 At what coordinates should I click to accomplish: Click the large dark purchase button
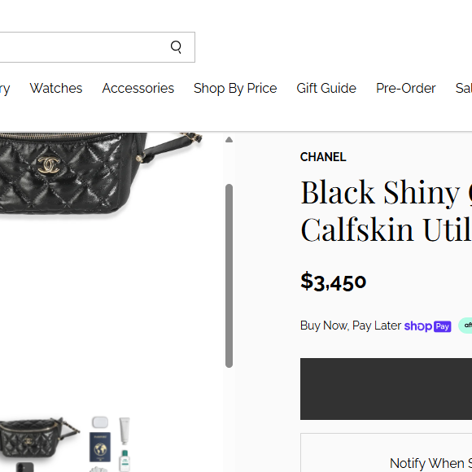[x=386, y=389]
